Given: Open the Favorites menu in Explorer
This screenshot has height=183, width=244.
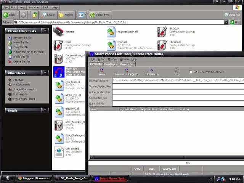Looking at the screenshot, I should click(34, 8).
